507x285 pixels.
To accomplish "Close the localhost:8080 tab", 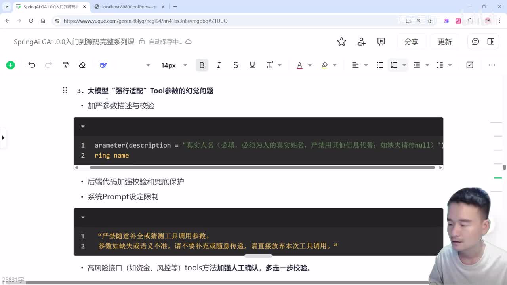I will 163,7.
